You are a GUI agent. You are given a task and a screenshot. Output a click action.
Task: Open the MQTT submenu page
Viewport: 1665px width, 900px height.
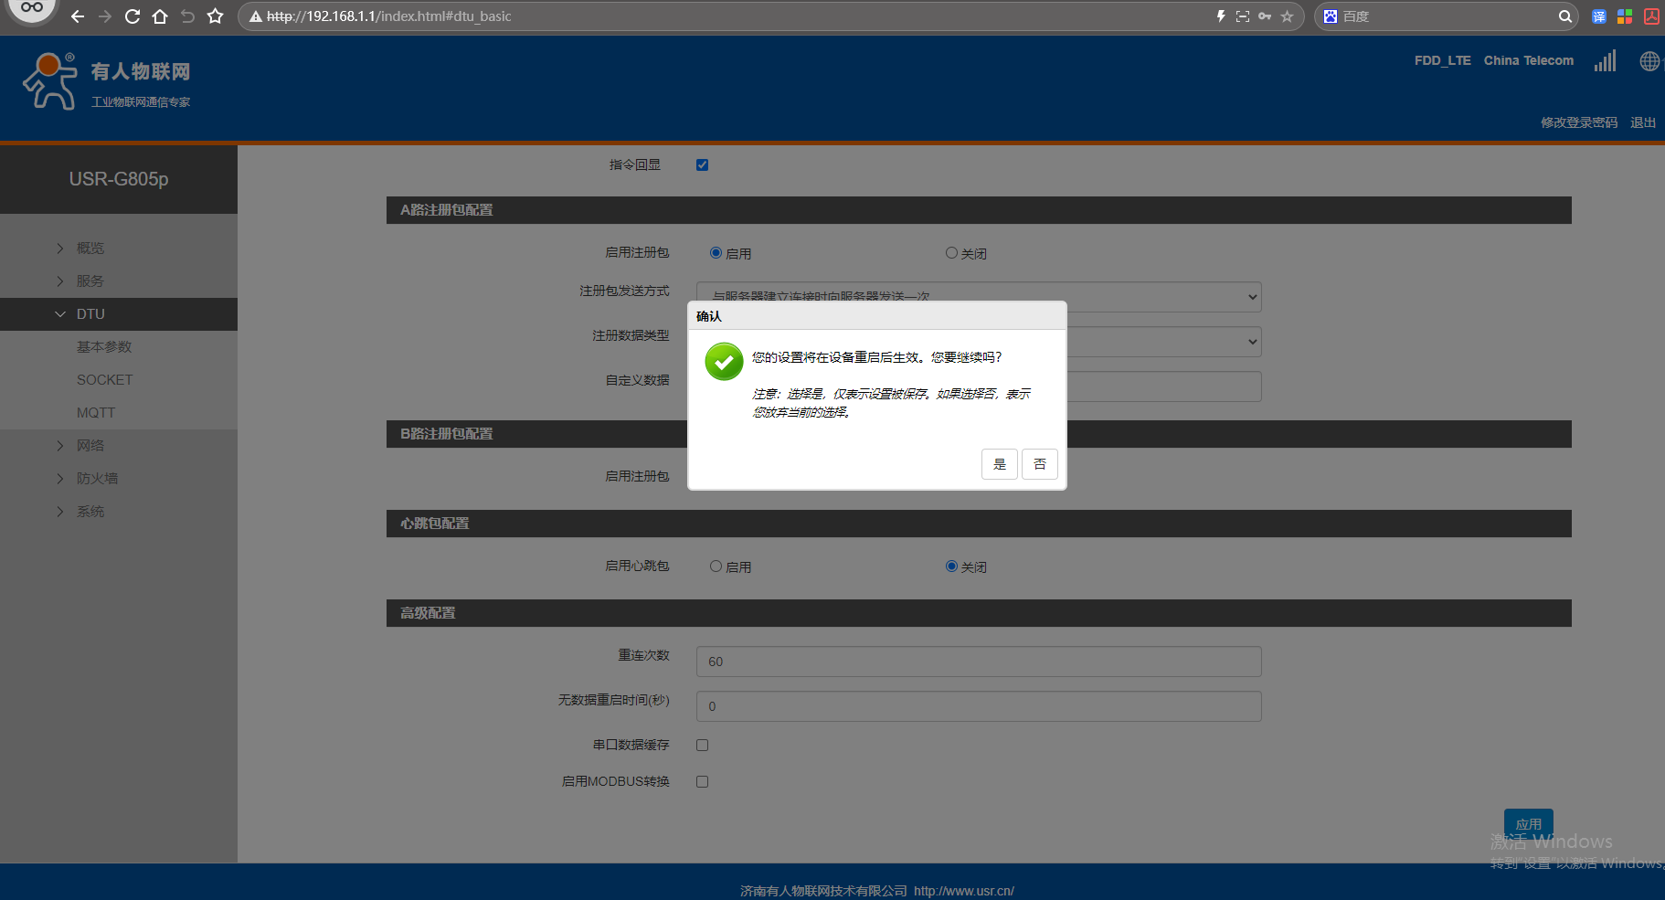click(x=96, y=413)
